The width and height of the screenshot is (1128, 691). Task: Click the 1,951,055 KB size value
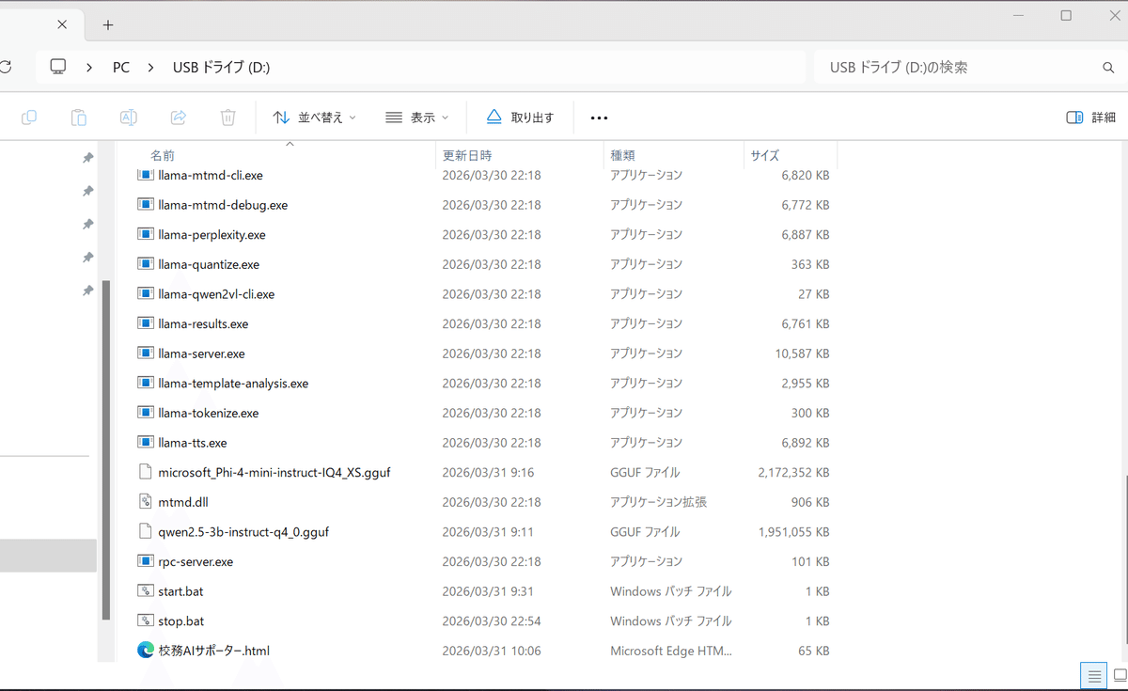[x=793, y=531]
